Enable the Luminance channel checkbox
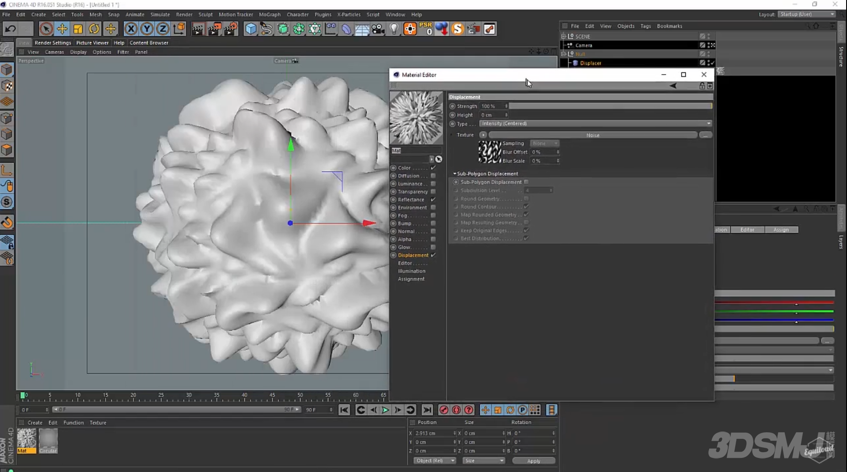The image size is (847, 472). [433, 184]
